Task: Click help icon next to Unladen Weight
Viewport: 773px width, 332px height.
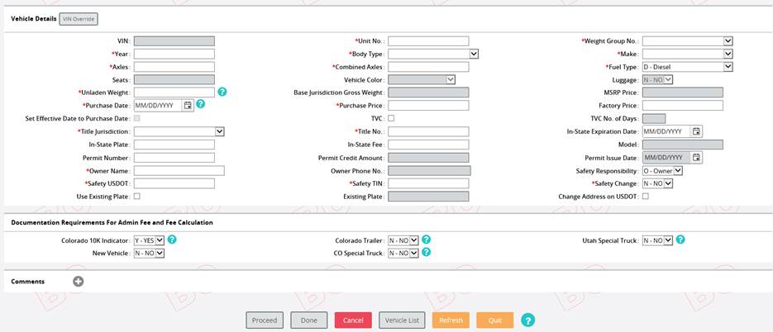Action: 222,92
